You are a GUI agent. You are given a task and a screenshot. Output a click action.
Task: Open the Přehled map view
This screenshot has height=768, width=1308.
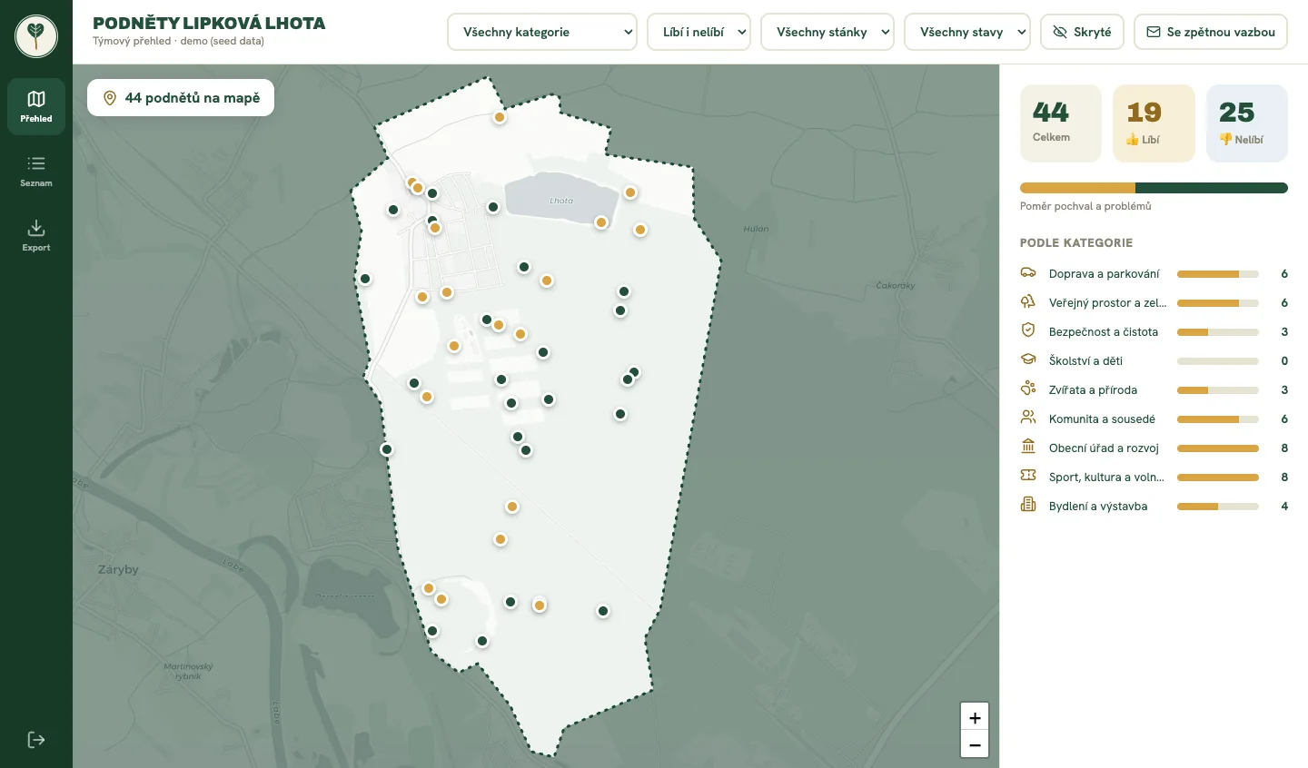[36, 106]
